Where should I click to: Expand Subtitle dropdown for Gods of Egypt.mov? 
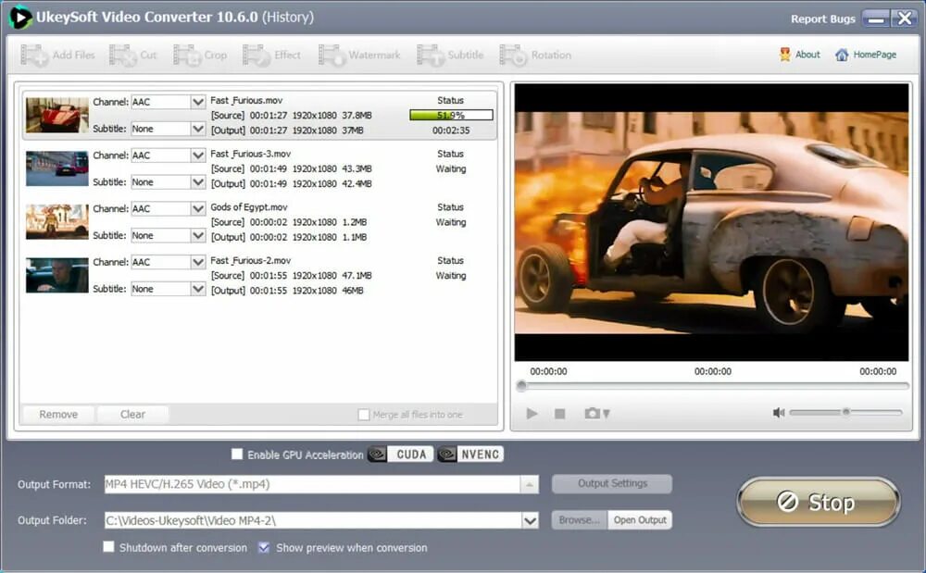pos(198,235)
